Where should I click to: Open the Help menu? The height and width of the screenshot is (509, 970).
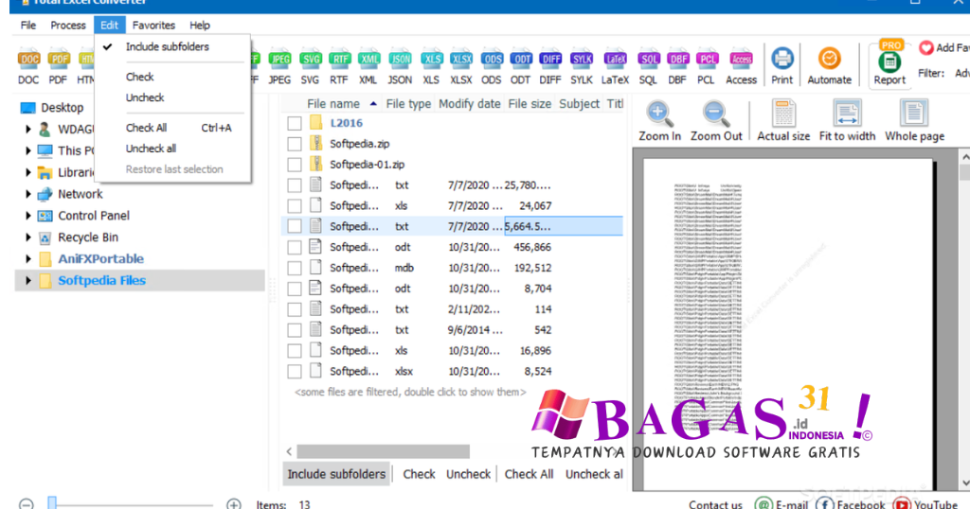(200, 26)
